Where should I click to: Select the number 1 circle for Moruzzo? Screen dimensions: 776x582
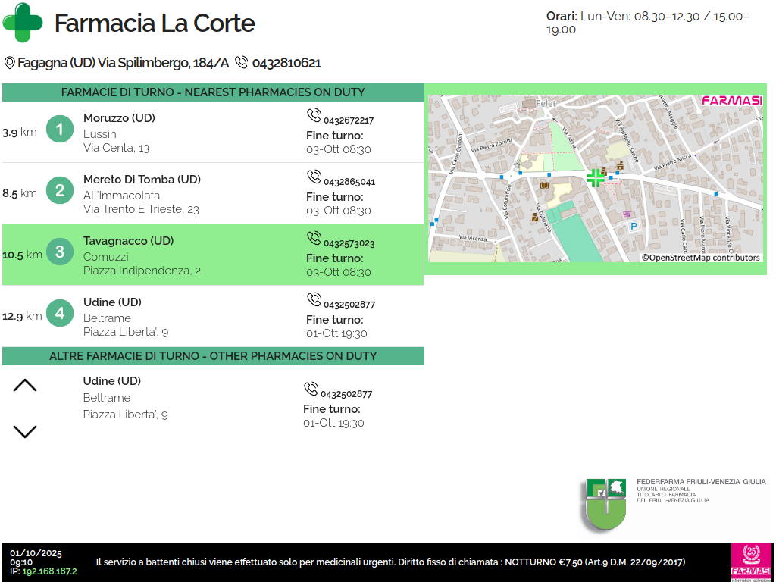pos(60,129)
